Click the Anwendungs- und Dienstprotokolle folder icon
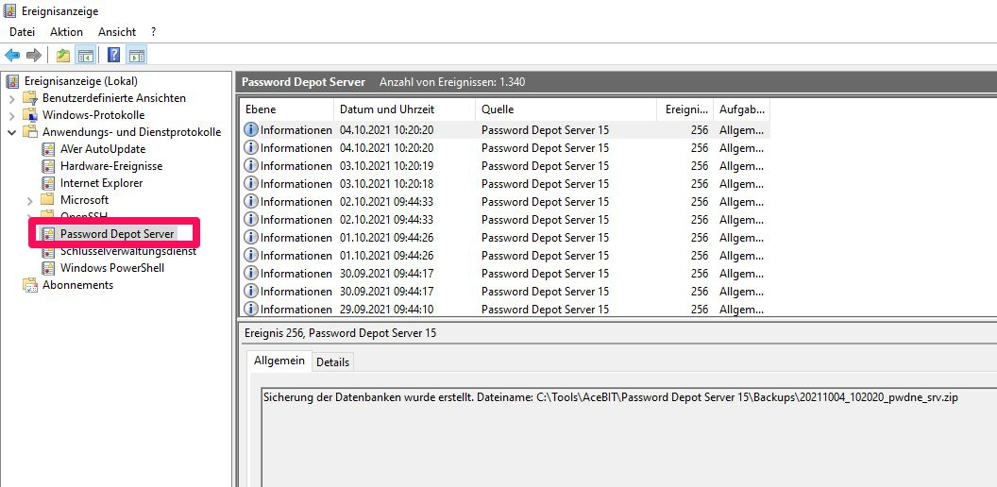Viewport: 997px width, 487px height. (x=30, y=132)
